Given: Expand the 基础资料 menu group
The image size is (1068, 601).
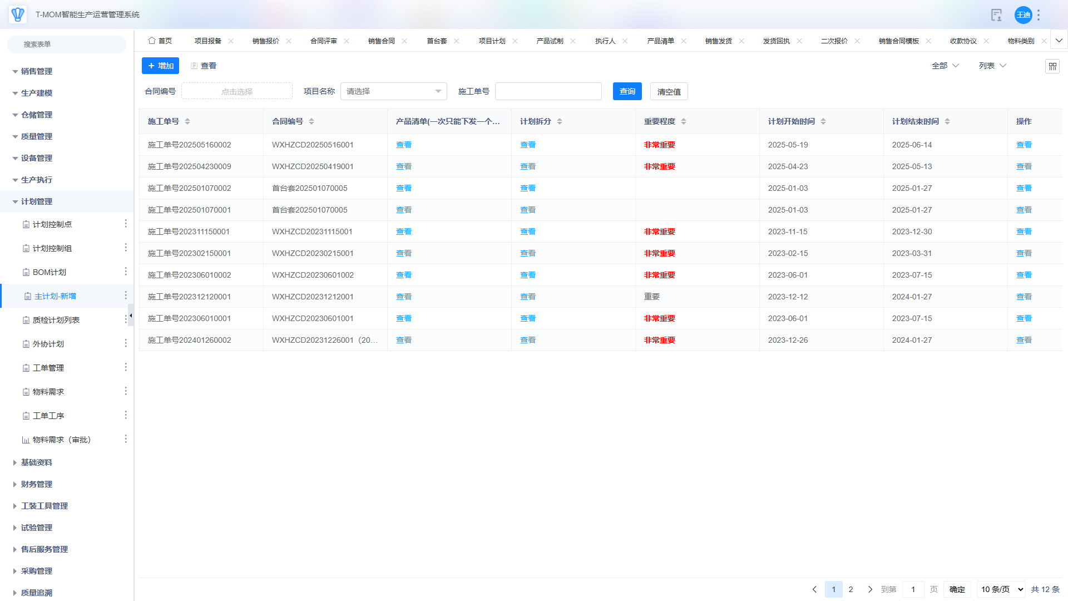Looking at the screenshot, I should [37, 462].
